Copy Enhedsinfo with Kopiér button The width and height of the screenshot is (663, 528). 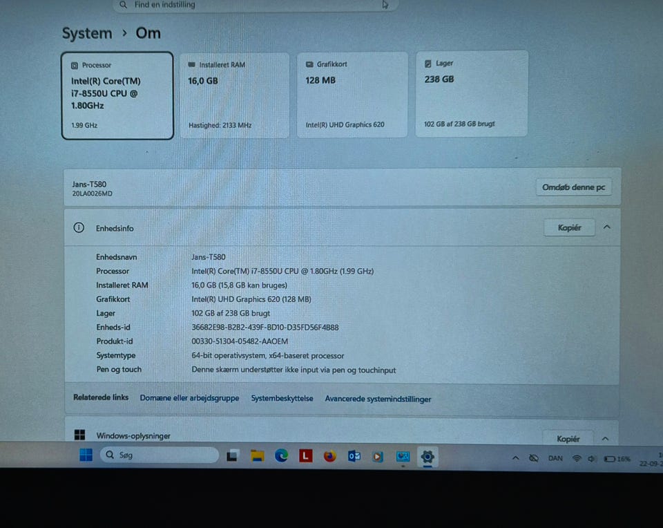pos(569,227)
